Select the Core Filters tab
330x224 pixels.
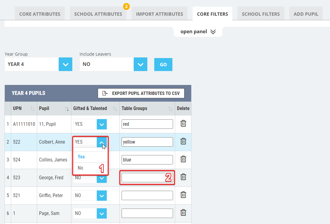point(213,14)
